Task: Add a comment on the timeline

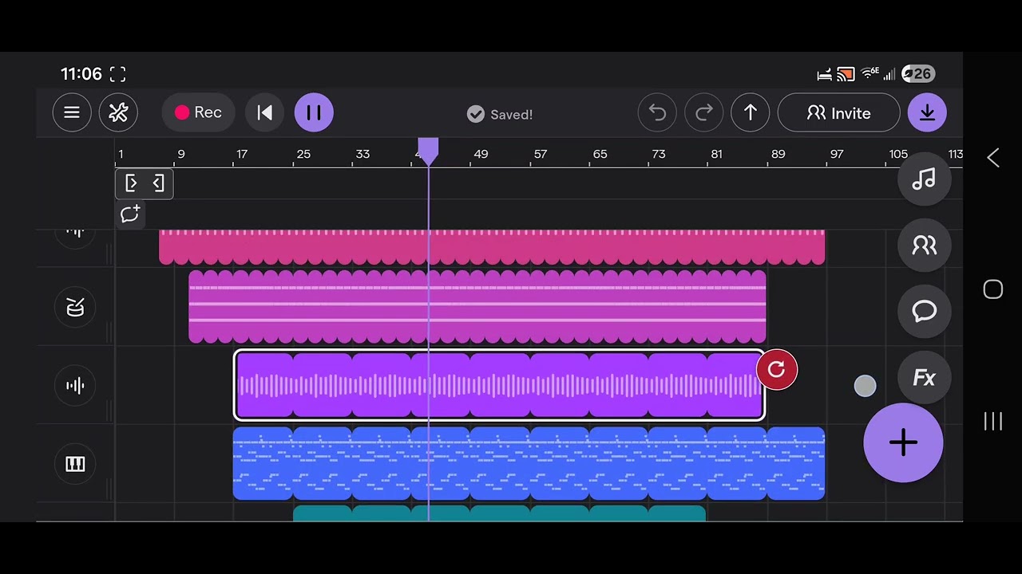Action: [129, 214]
